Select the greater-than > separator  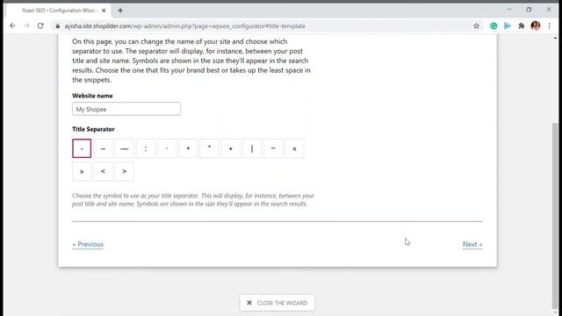click(x=125, y=171)
